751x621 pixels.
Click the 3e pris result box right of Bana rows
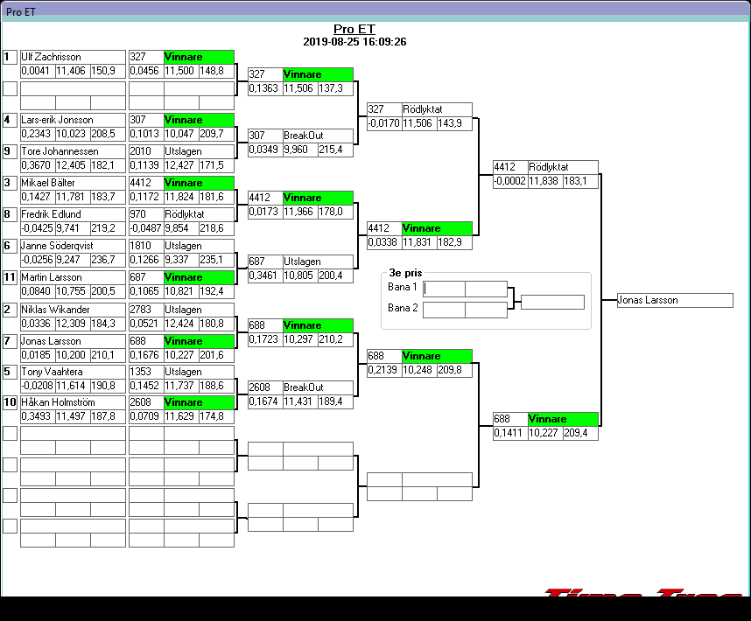[551, 302]
